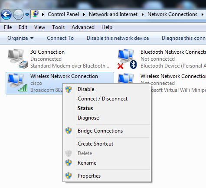Click the Disconnected status under 3G Connection
This screenshot has width=206, height=188.
[46, 59]
